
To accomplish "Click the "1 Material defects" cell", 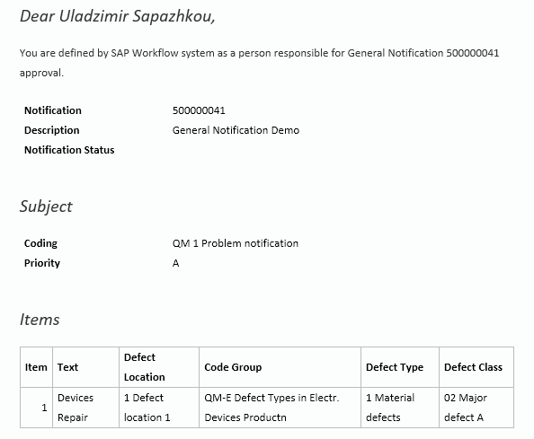I will tap(390, 408).
